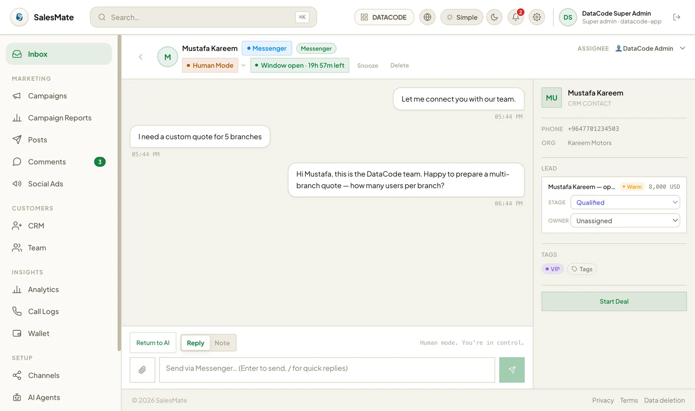Click the Analytics bar chart icon

tap(17, 289)
